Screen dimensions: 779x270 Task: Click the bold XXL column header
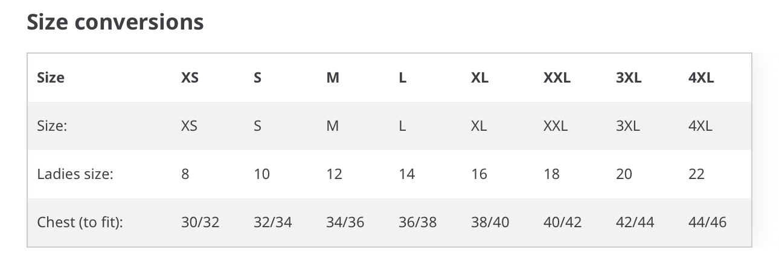557,78
